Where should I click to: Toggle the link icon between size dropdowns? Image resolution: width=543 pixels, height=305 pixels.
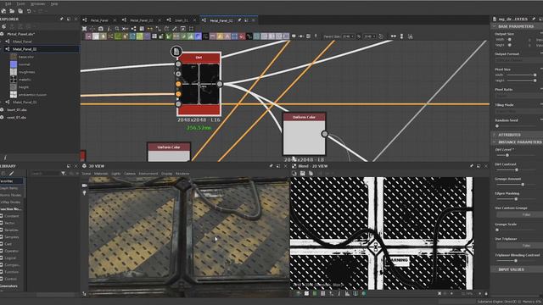[x=359, y=36]
